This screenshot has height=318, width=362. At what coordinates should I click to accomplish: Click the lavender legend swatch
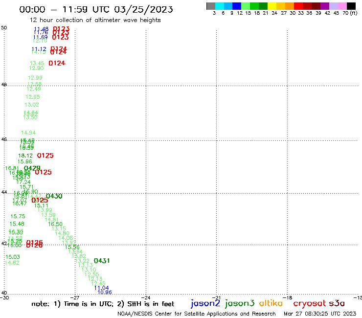(x=333, y=6)
